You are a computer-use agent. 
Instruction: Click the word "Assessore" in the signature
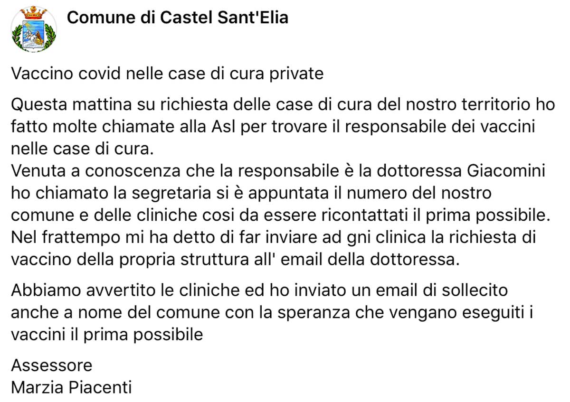click(51, 366)
